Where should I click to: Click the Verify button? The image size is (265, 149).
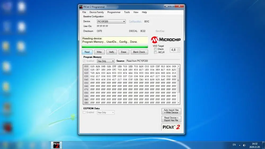click(x=111, y=52)
